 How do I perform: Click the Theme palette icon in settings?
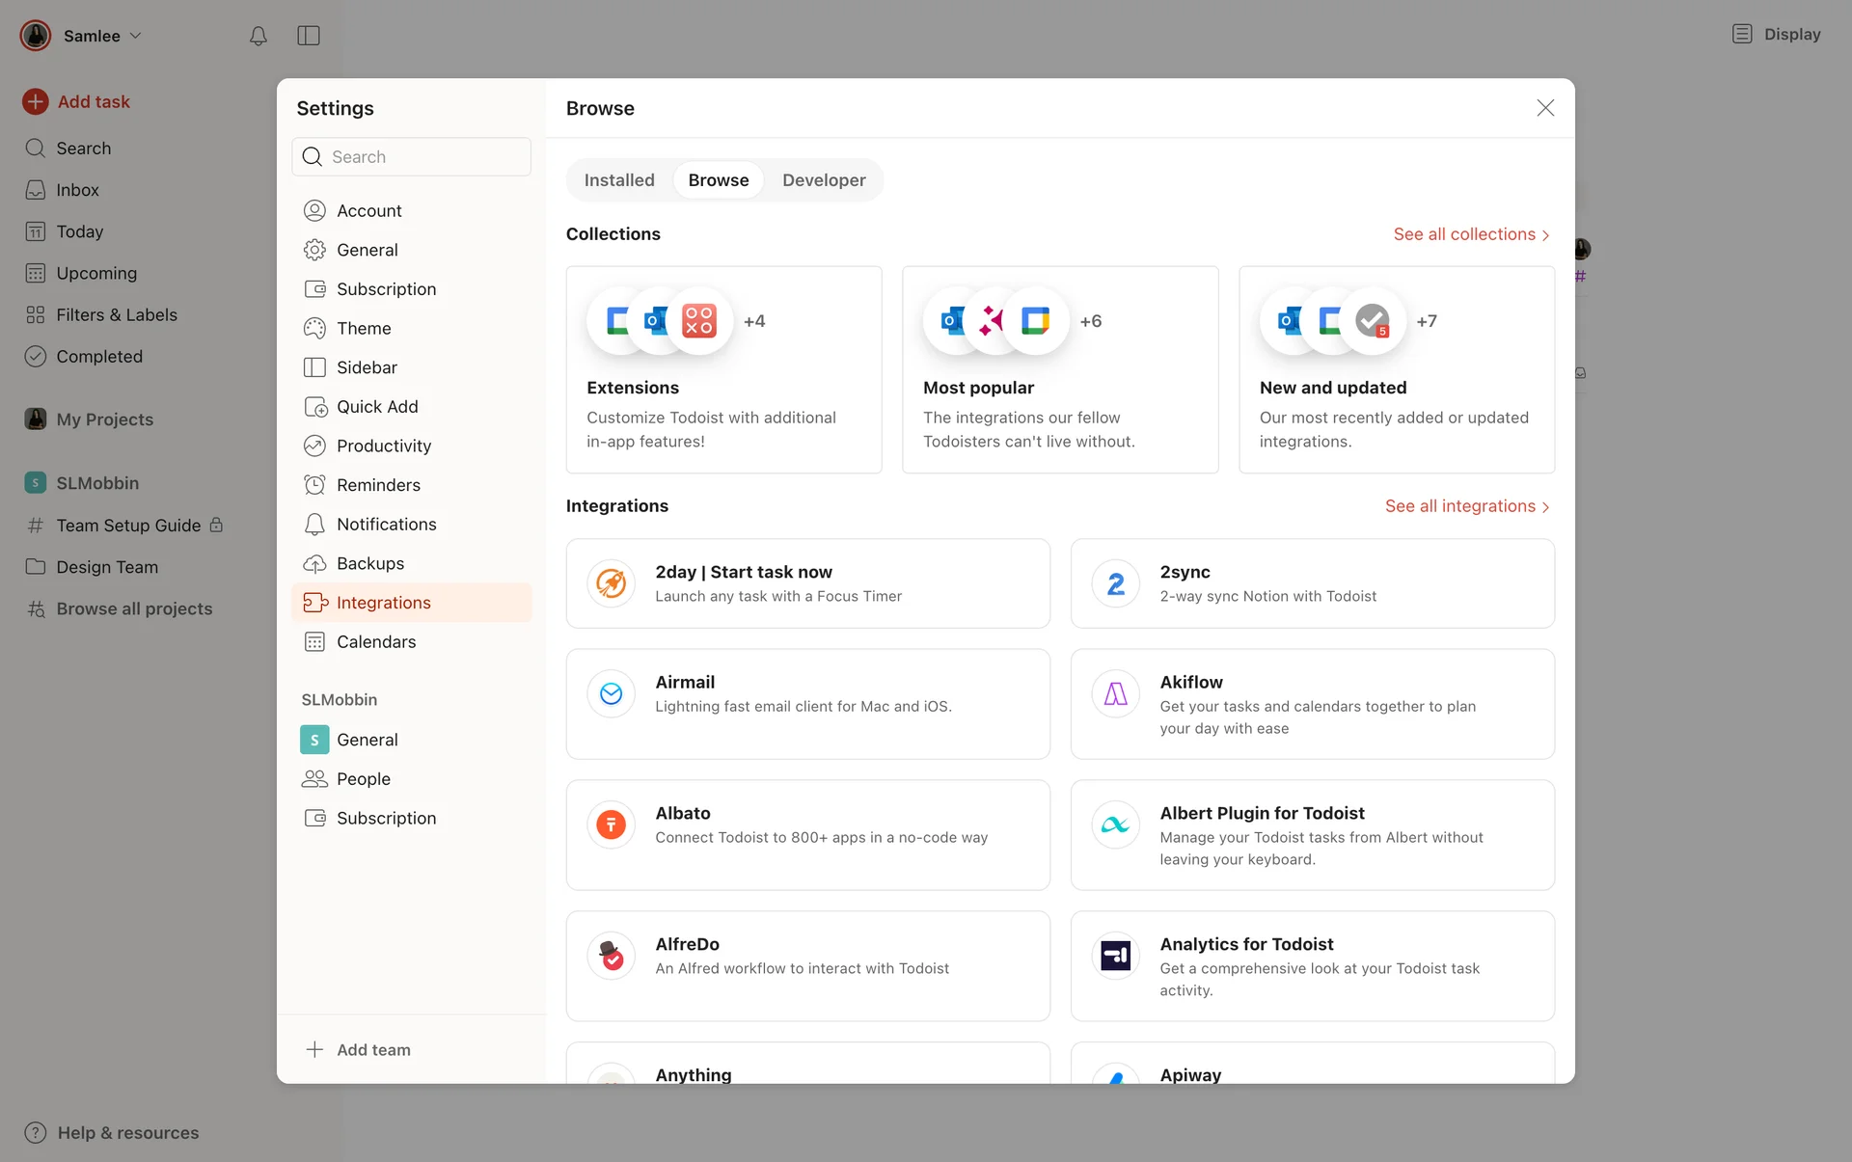[x=314, y=328]
